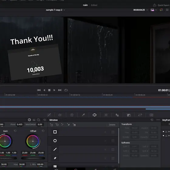Add a new circle window
This screenshot has width=170, height=170.
[x=57, y=125]
